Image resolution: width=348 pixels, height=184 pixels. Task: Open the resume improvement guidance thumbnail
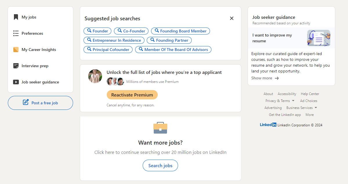318,38
